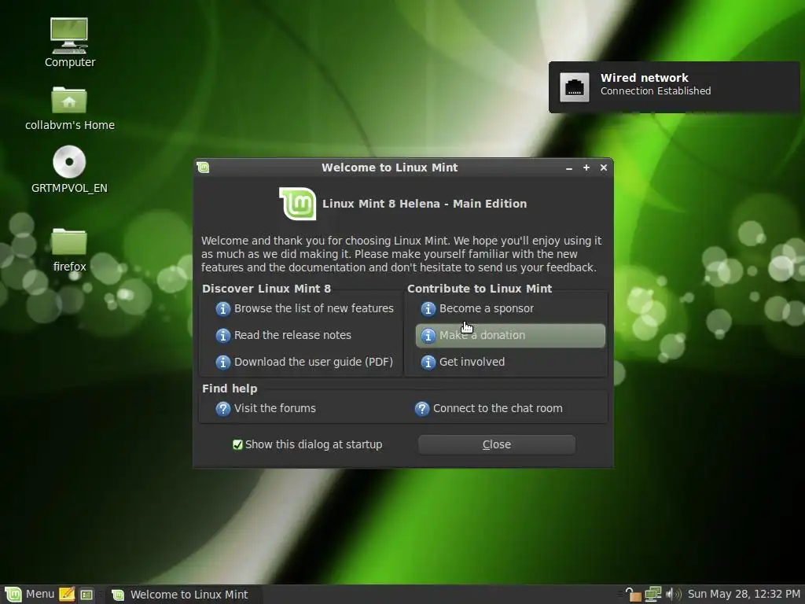
Task: Click the update manager lock tray icon
Action: click(634, 595)
